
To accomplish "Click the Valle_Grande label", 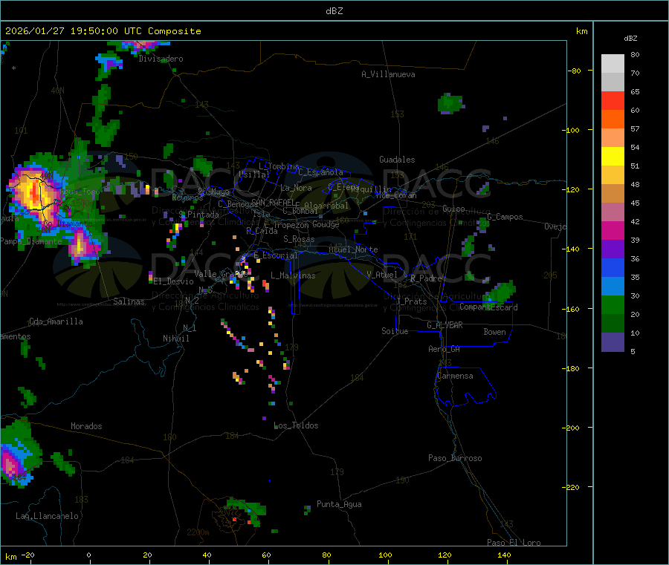I will point(221,274).
